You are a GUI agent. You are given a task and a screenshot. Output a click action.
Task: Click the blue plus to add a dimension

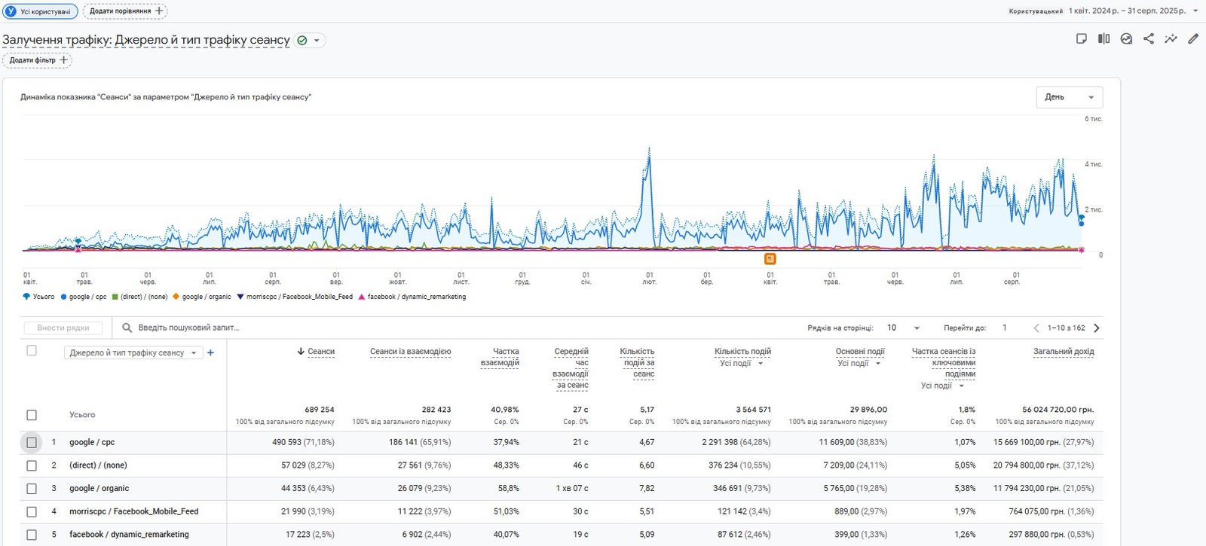point(210,352)
